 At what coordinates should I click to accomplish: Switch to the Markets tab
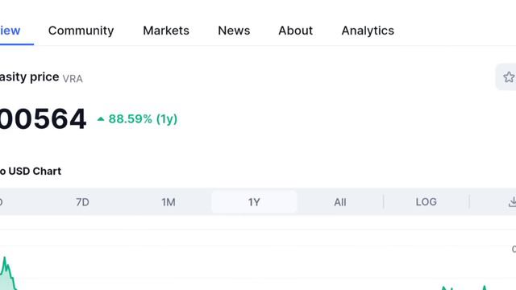[x=166, y=31]
